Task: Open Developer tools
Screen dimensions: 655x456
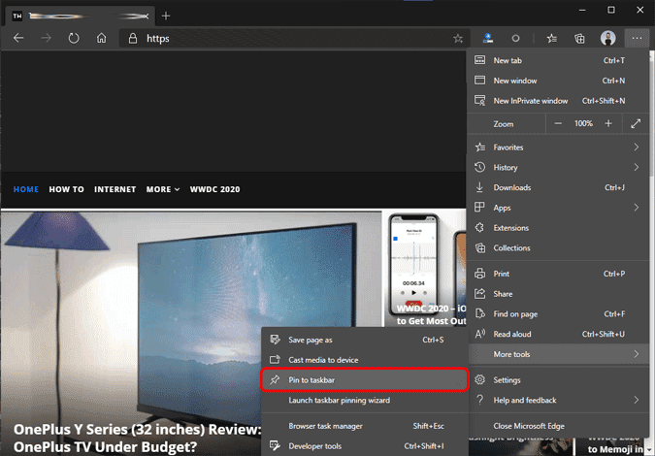Action: [x=364, y=446]
